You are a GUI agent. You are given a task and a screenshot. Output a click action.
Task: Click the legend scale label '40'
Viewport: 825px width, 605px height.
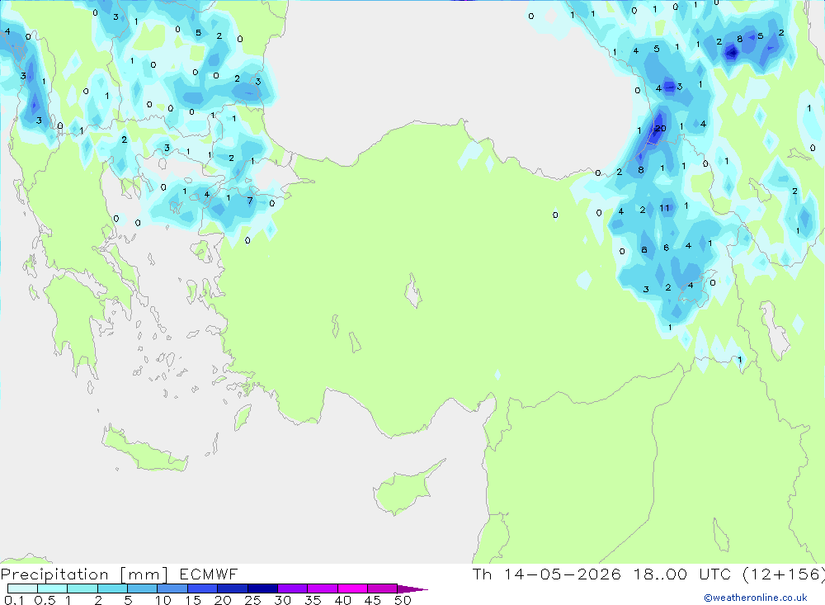pyautogui.click(x=342, y=600)
